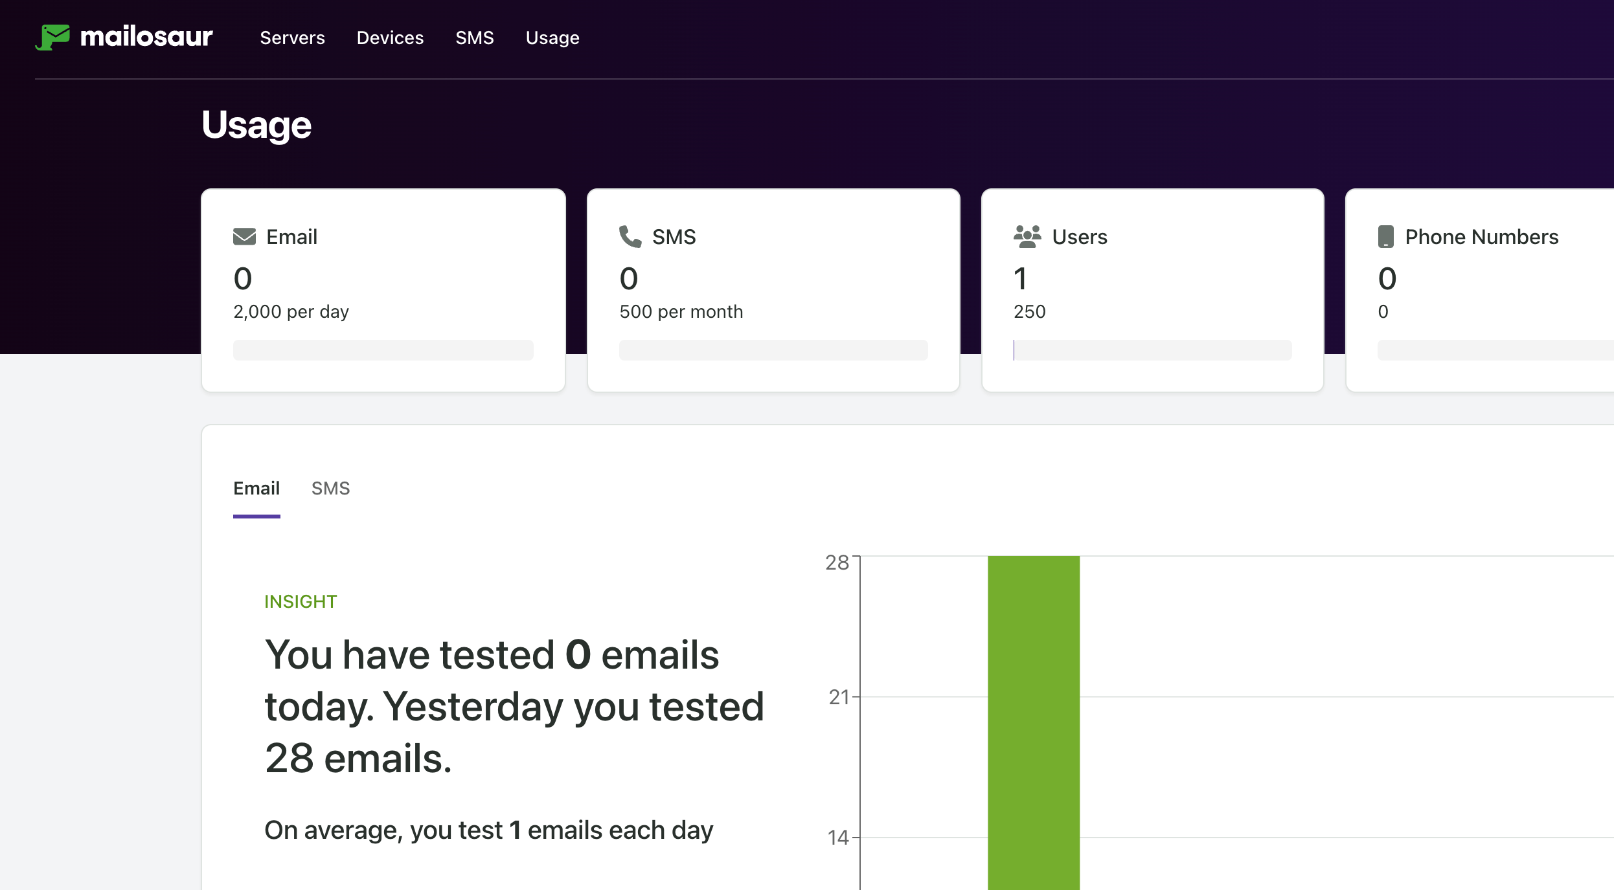Click the "2,000 per day" limit text
The width and height of the screenshot is (1614, 890).
coord(291,312)
